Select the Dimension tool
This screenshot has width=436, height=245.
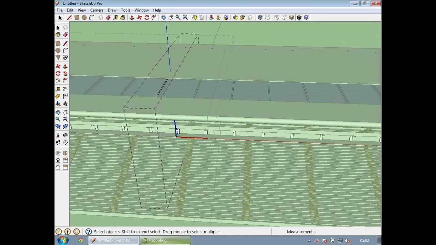(65, 89)
